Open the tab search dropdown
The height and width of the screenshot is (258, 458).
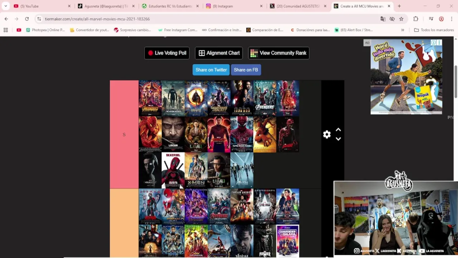(x=5, y=6)
